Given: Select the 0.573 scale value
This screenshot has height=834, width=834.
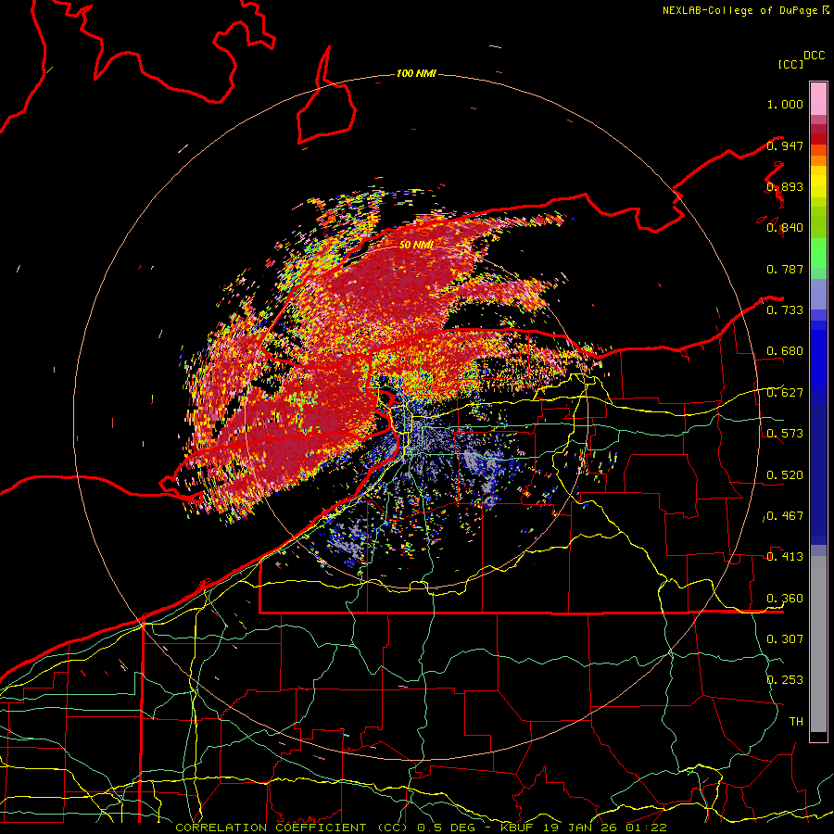Looking at the screenshot, I should pyautogui.click(x=785, y=434).
